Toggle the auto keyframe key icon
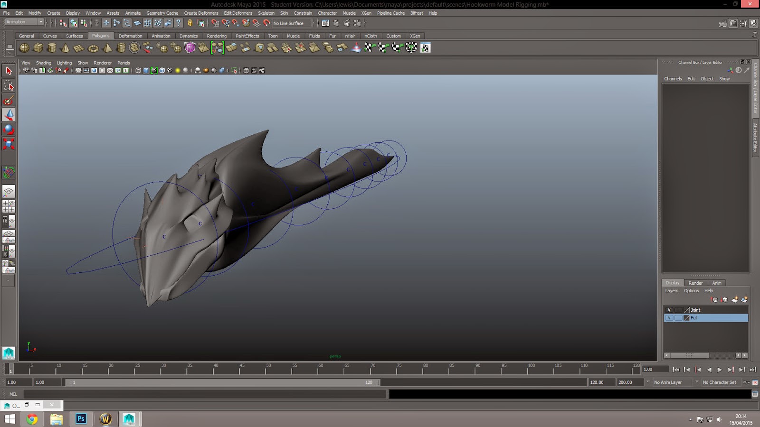Screen dimensions: 760x427 [x=746, y=382]
